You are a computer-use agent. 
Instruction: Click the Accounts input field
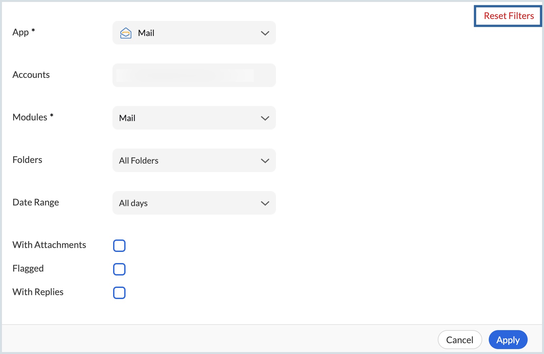pyautogui.click(x=194, y=75)
